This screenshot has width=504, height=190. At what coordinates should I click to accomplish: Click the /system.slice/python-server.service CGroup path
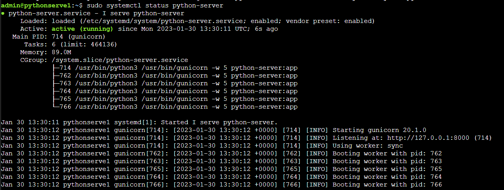coord(120,60)
